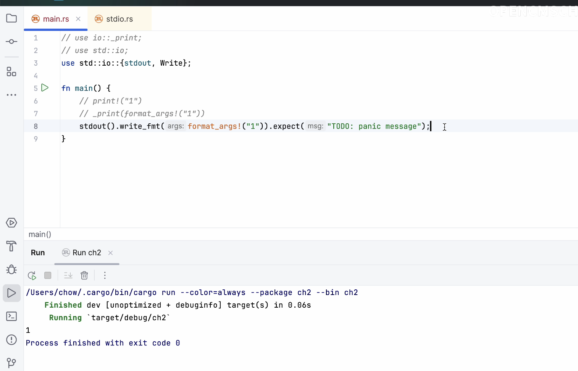578x371 pixels.
Task: Open Run toolbar more options menu
Action: coord(105,276)
